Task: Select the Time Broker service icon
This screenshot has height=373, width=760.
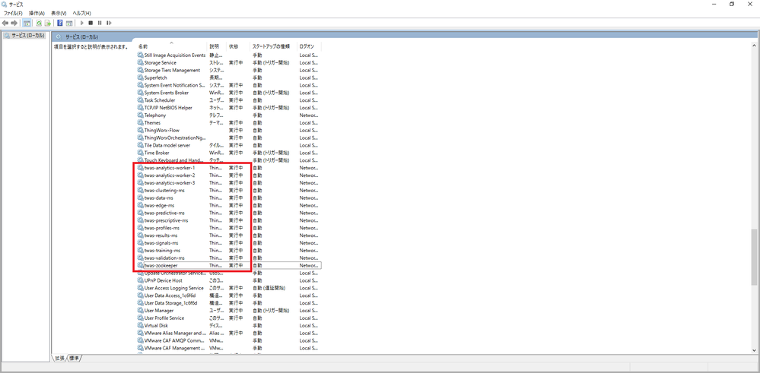Action: [141, 153]
